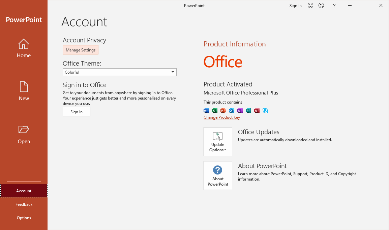This screenshot has height=230, width=389.
Task: Open the Change Product Key link
Action: [x=222, y=117]
